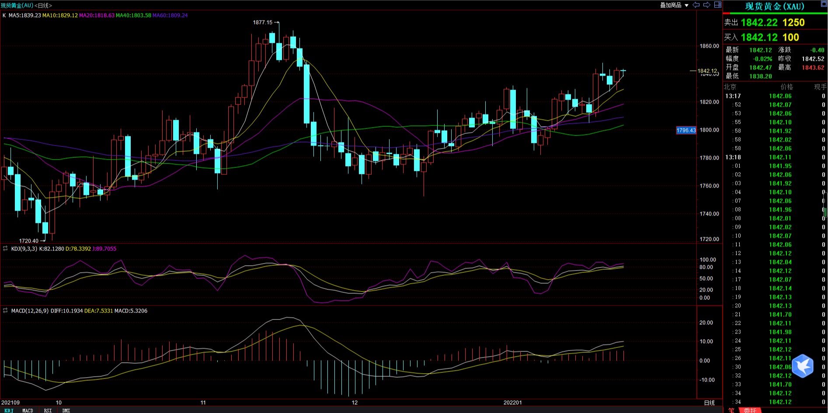Switch to the MACD indicator tab
Image resolution: width=828 pixels, height=413 pixels.
pos(28,410)
